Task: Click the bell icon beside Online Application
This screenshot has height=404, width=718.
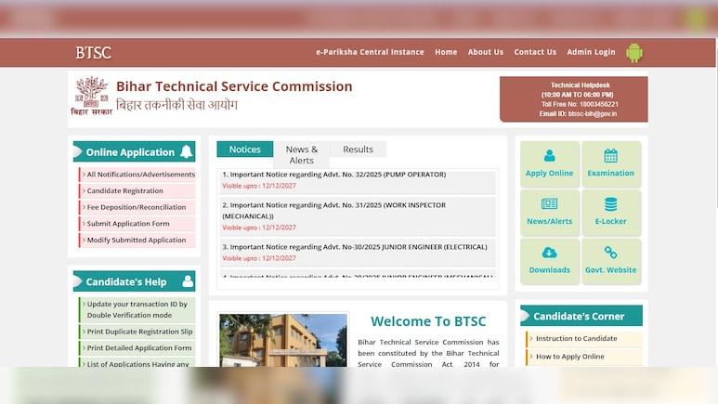Action: click(x=187, y=151)
